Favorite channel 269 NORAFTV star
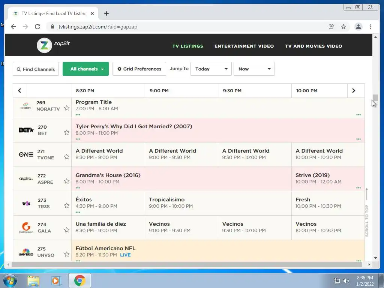The height and width of the screenshot is (288, 384). pyautogui.click(x=67, y=108)
